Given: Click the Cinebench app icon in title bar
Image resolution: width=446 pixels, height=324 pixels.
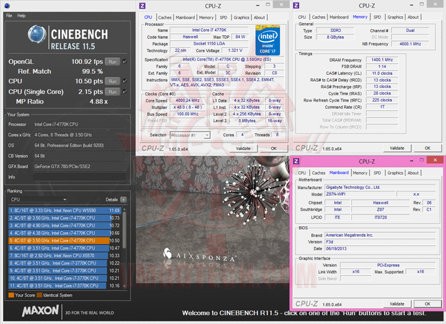Looking at the screenshot, I should [7, 6].
